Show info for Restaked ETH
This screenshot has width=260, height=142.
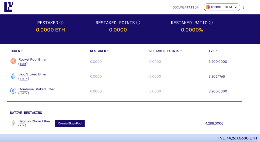[x=61, y=22]
